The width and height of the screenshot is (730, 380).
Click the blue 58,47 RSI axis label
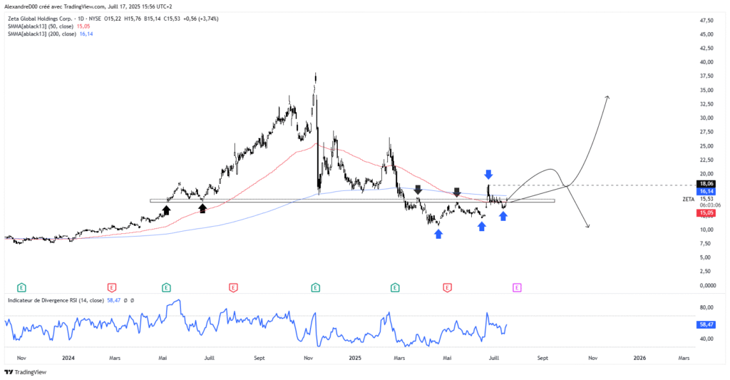click(706, 324)
